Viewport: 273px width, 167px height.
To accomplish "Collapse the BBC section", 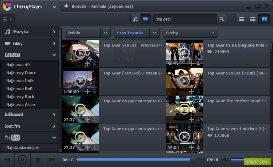I will (29, 55).
